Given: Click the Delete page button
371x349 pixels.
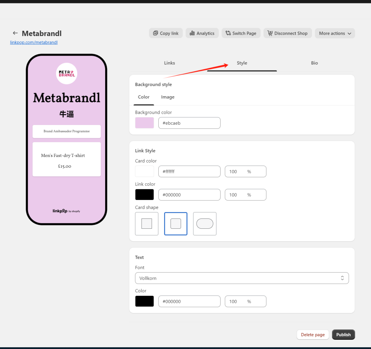Looking at the screenshot, I should 313,335.
